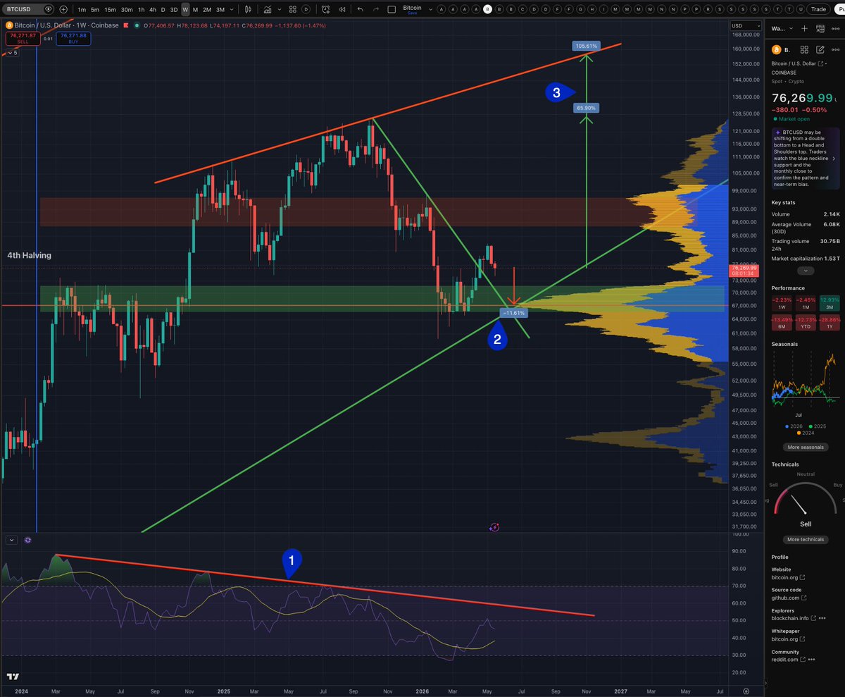
Task: Open the reddit.com community link
Action: pyautogui.click(x=789, y=660)
